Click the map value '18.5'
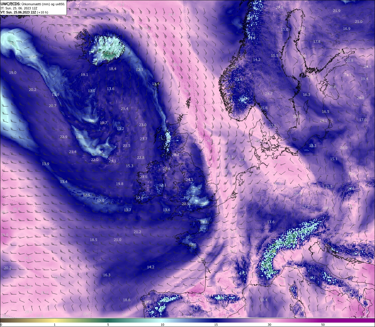Viewport: 375px width, 327px height. 93,240
